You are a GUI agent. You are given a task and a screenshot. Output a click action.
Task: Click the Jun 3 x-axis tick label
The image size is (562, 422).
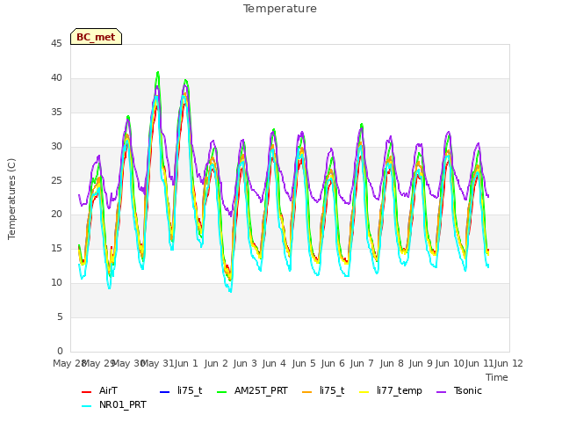click(x=245, y=363)
